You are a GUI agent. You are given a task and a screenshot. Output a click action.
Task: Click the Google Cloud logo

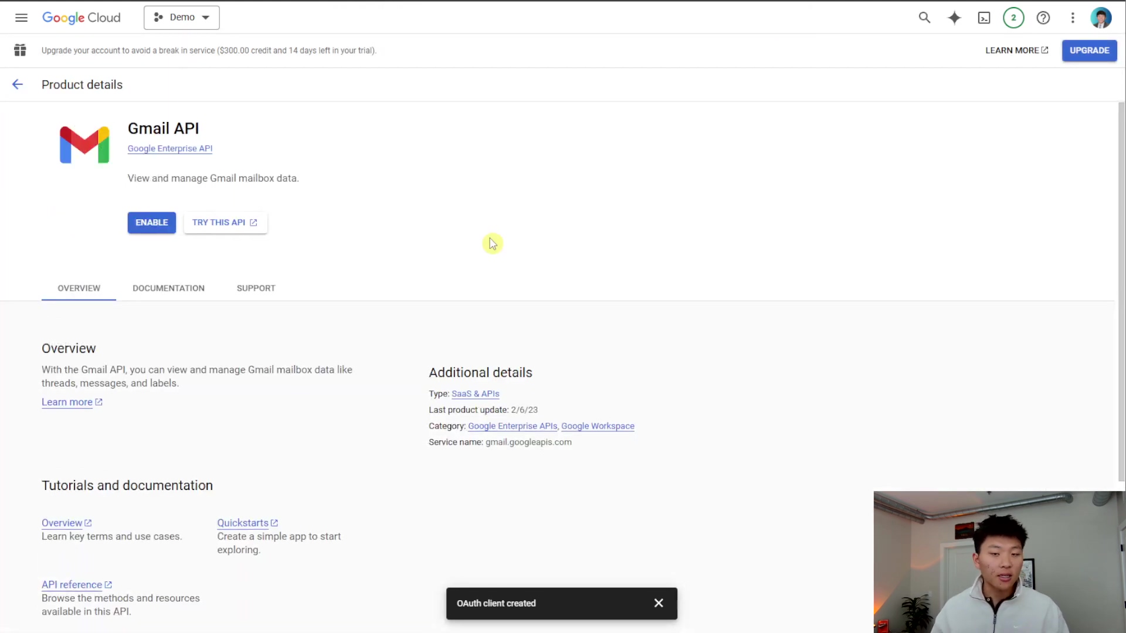(x=81, y=18)
